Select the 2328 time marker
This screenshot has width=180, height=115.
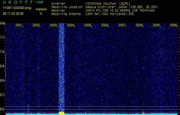click(x=139, y=25)
